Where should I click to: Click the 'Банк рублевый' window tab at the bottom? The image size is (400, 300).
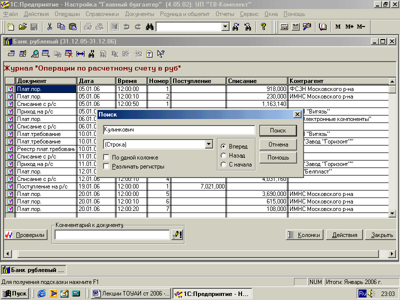pos(33,270)
